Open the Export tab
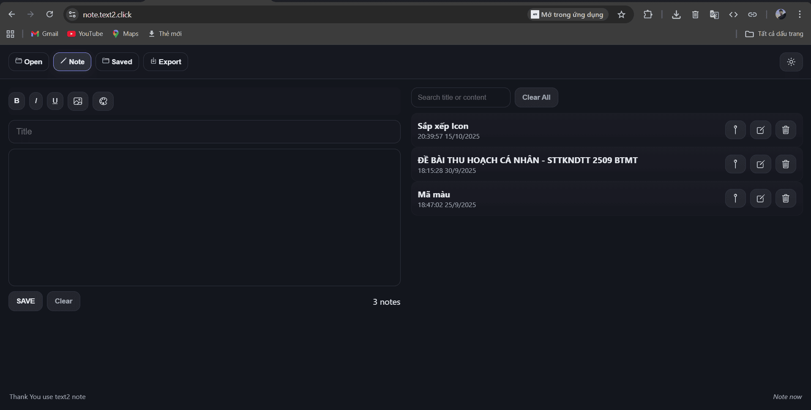 click(165, 62)
